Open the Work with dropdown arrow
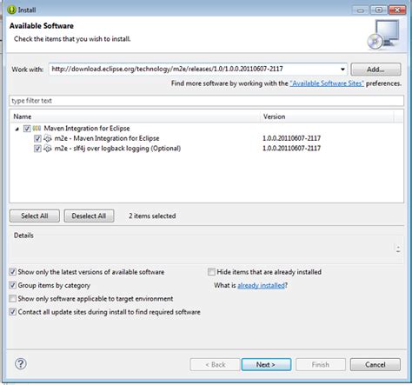Image resolution: width=412 pixels, height=385 pixels. tap(342, 70)
